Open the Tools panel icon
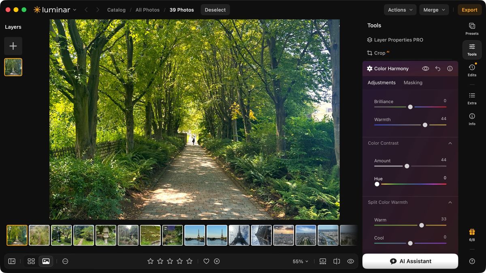 click(472, 50)
